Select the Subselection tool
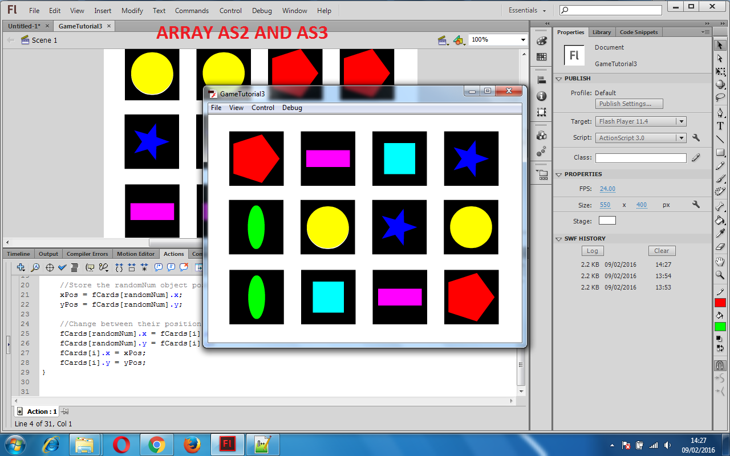 point(720,58)
